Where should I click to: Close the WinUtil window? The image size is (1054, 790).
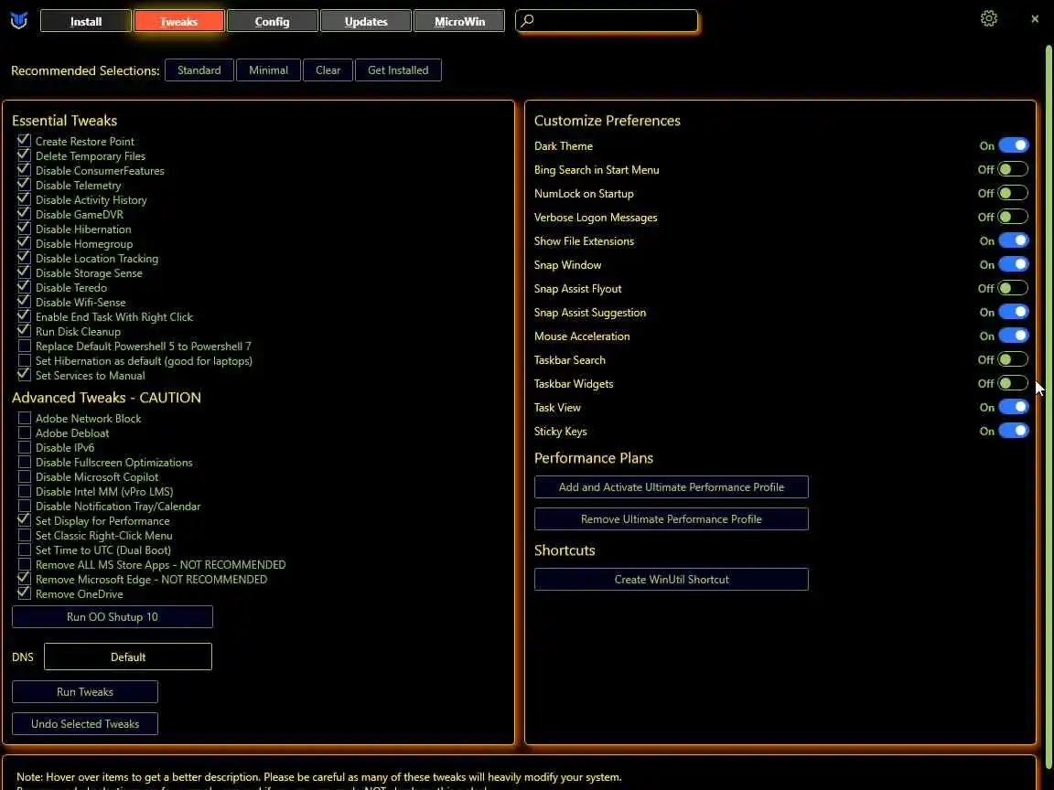pyautogui.click(x=1035, y=19)
